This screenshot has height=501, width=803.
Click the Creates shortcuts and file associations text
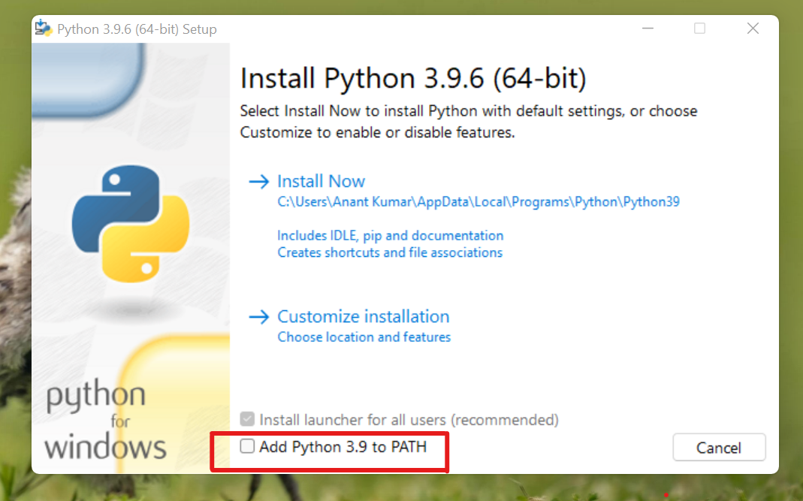[x=390, y=252]
